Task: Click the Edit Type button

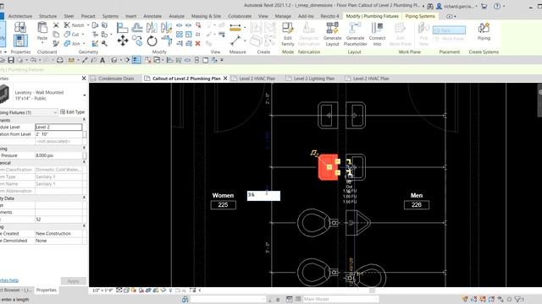Action: (x=72, y=112)
